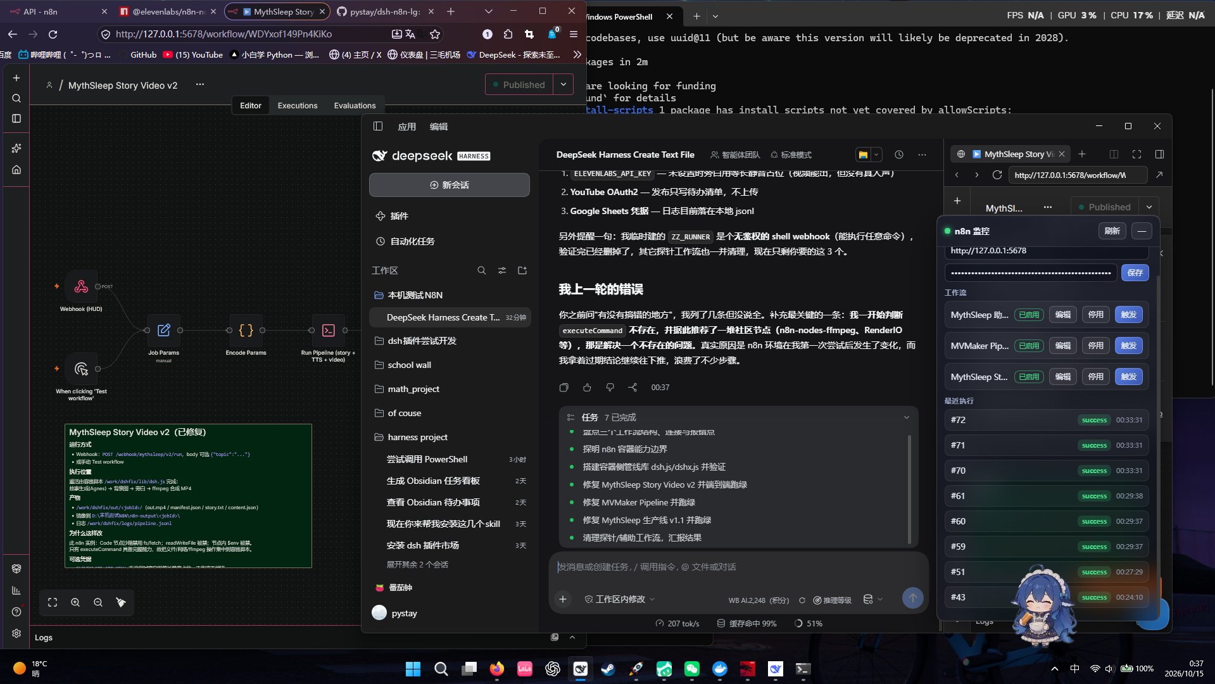Select the Job Params edit node
This screenshot has height=684, width=1215.
[163, 330]
